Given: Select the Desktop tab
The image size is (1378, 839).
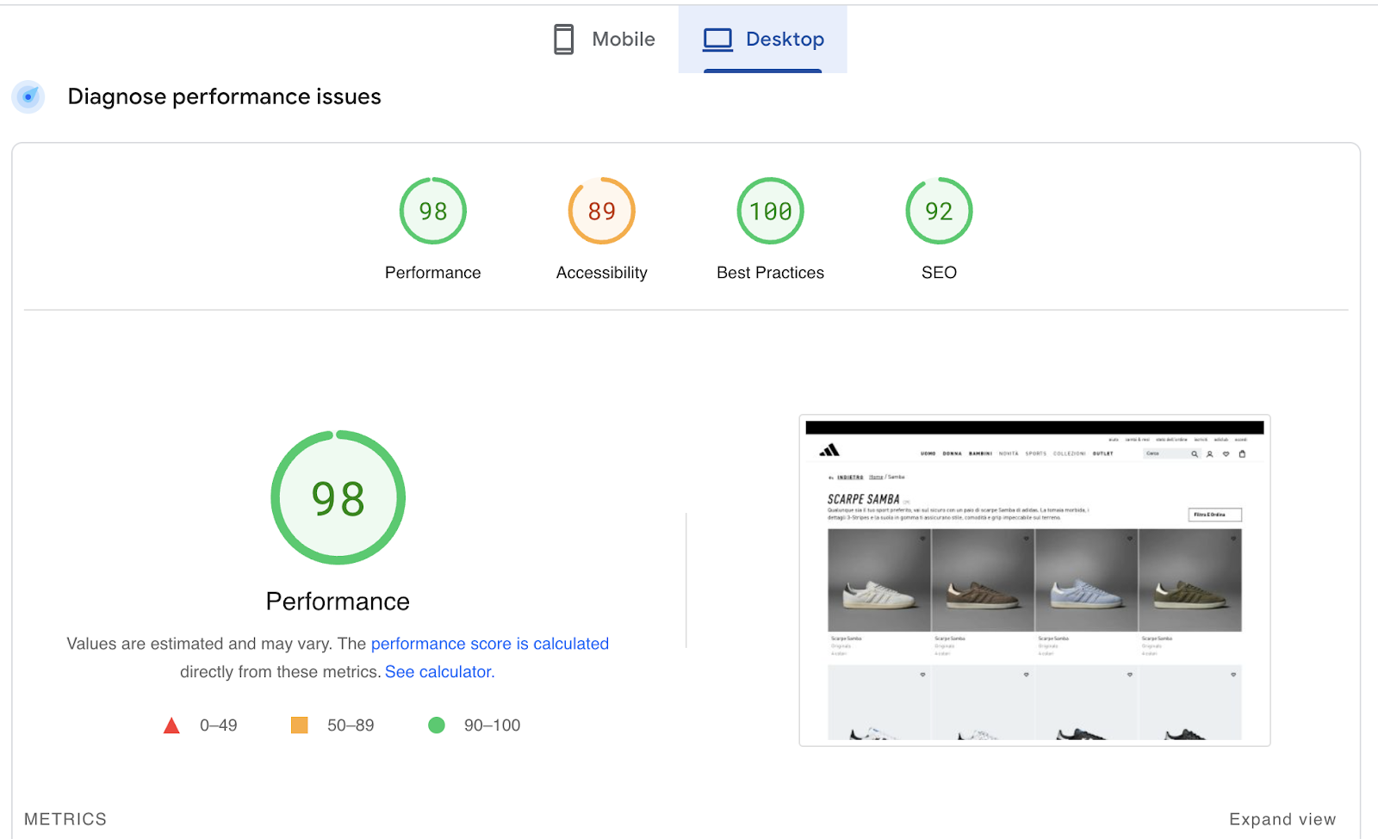Looking at the screenshot, I should [763, 39].
